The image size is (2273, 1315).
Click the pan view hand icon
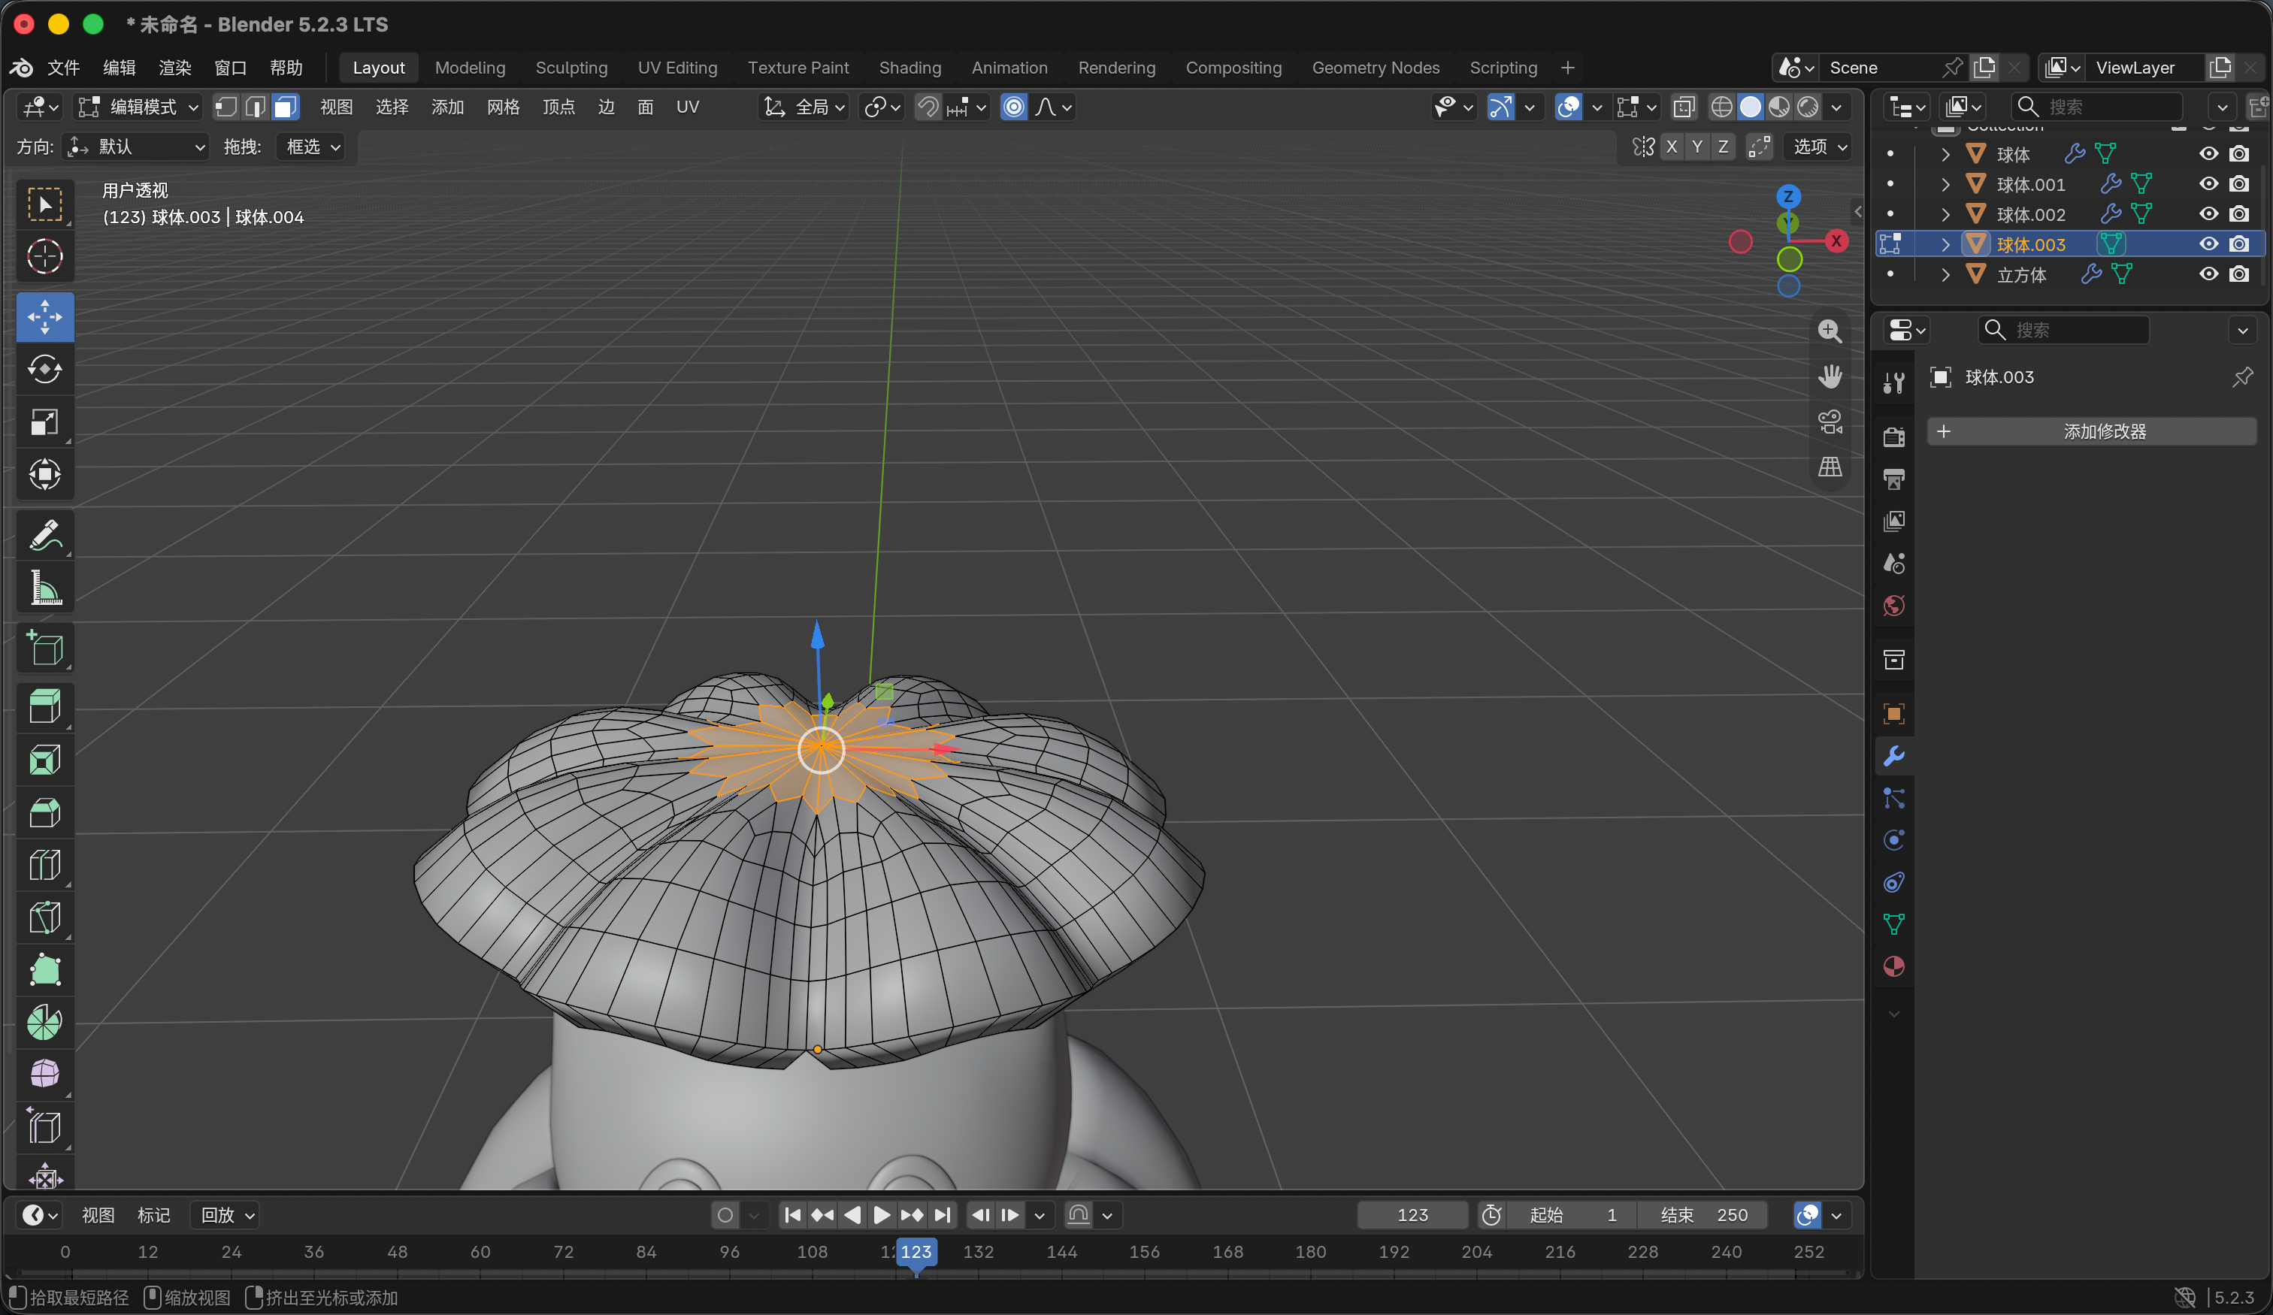(x=1830, y=376)
